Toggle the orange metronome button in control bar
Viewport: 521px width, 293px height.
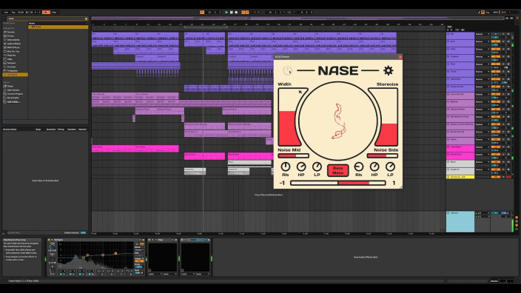46,13
